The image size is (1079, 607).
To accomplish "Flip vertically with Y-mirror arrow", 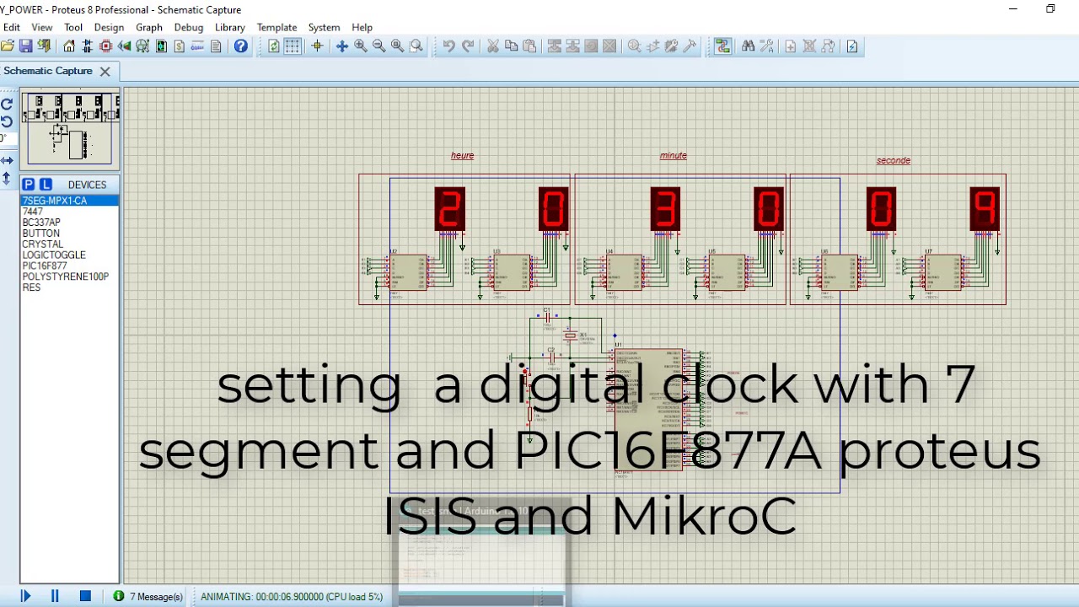I will point(7,178).
